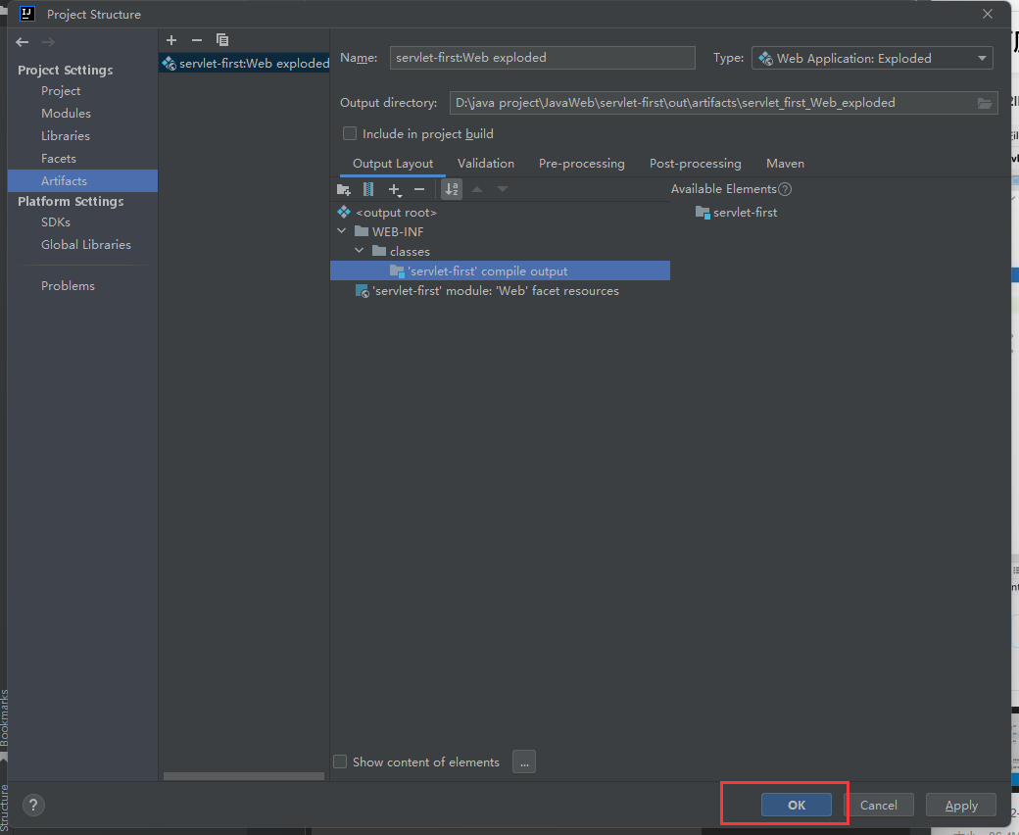Copy the selected artifact with copy icon
Viewport: 1019px width, 835px height.
pos(222,40)
